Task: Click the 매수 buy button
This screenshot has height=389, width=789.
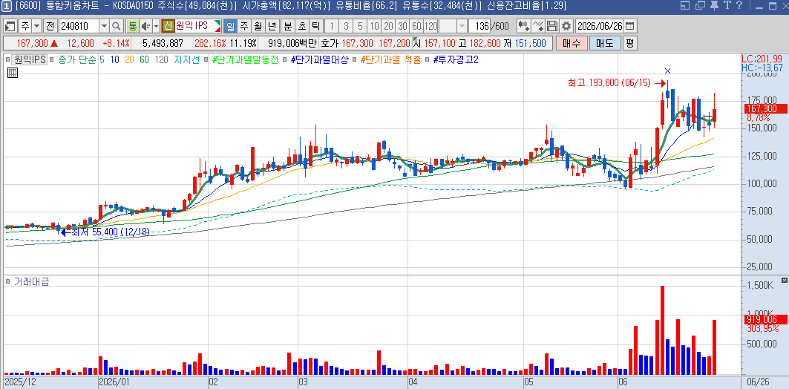Action: pos(572,43)
